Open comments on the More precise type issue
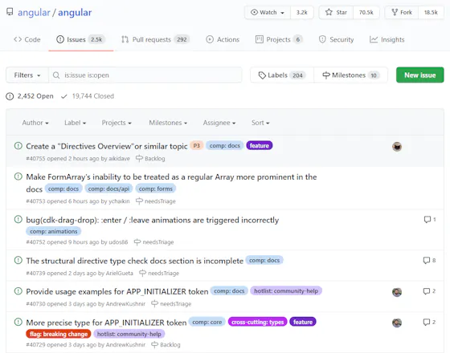 [x=429, y=322]
